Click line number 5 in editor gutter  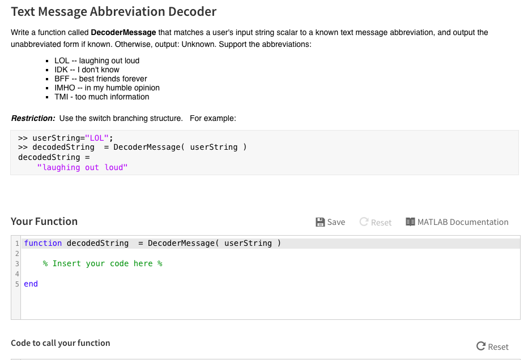[x=17, y=284]
